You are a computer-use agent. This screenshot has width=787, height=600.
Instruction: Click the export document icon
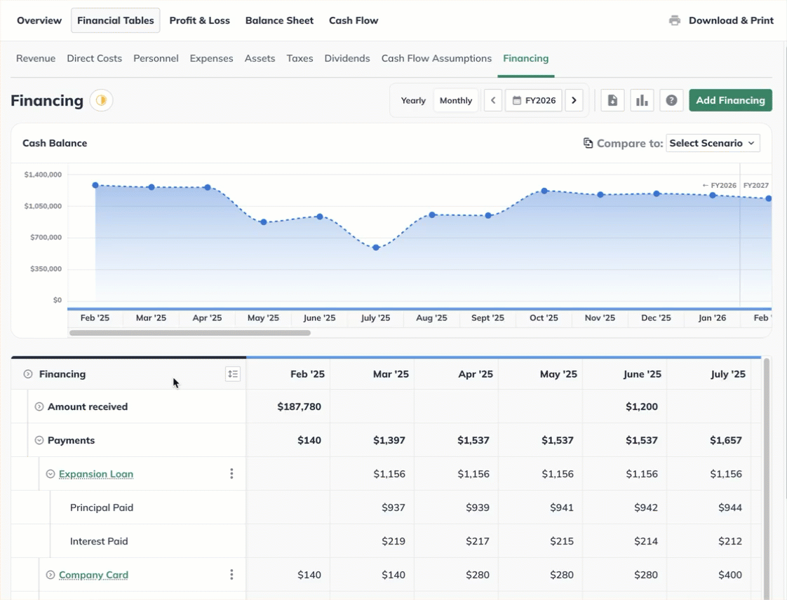point(612,100)
